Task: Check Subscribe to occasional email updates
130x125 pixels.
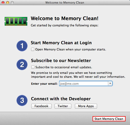Action: (33, 67)
